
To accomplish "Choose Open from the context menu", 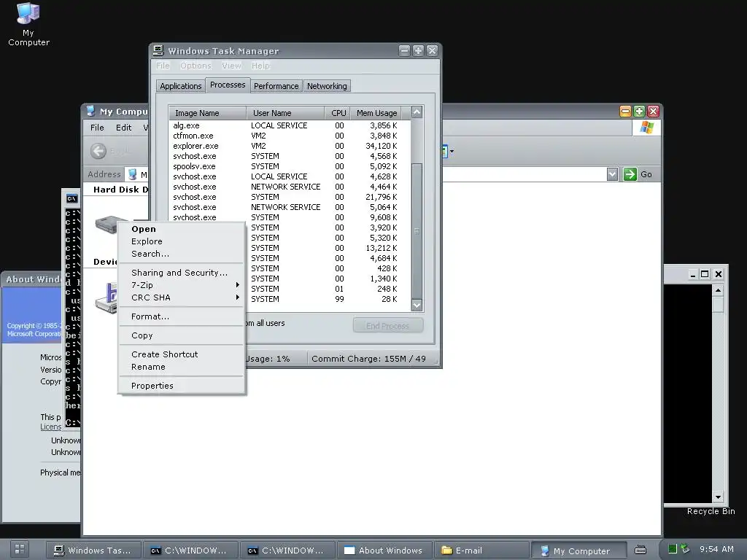I will pyautogui.click(x=182, y=228).
